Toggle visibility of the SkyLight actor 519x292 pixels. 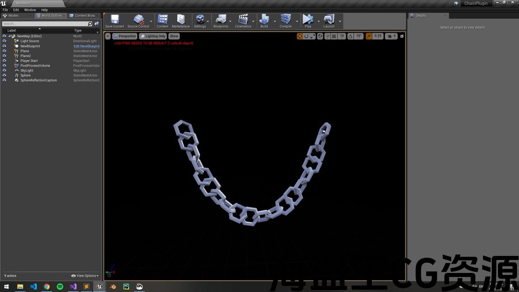pos(4,71)
